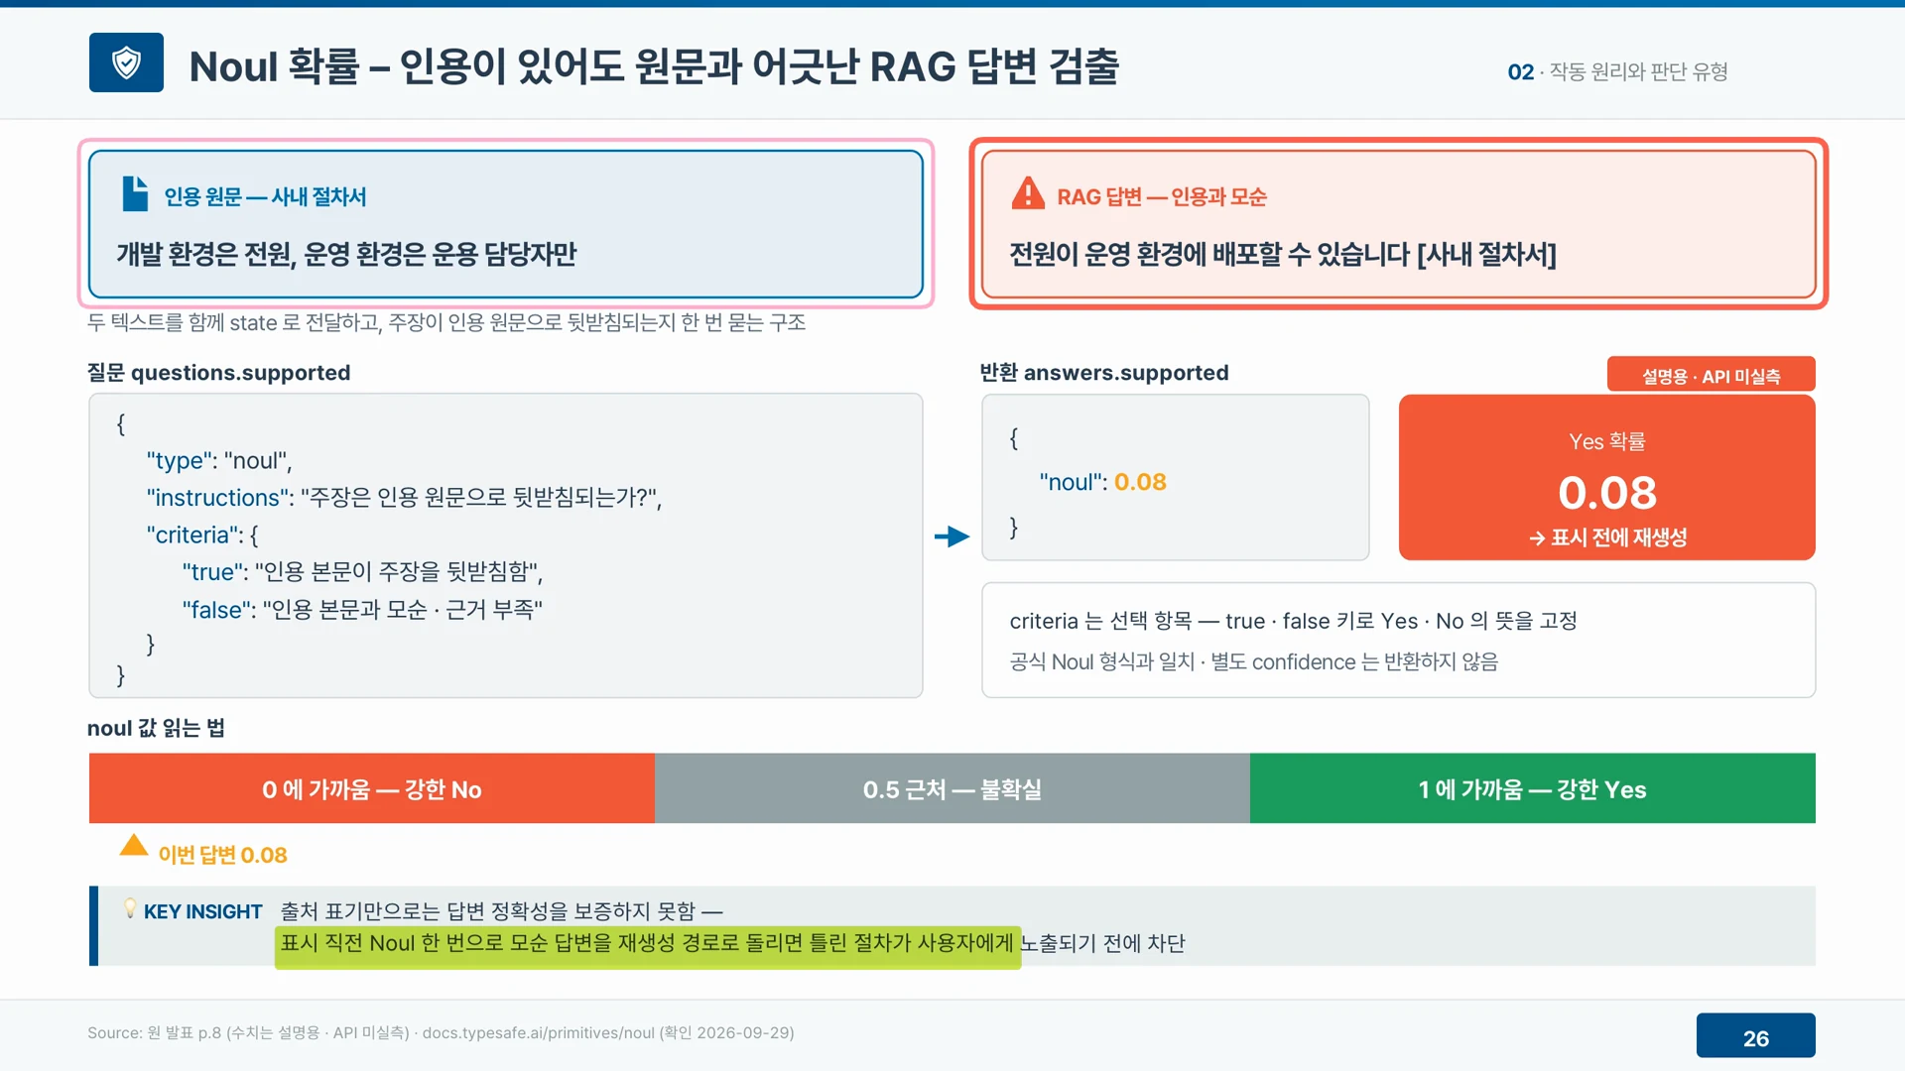Screen dimensions: 1905x1071
Task: Click the red warning triangle icon
Action: (1028, 193)
